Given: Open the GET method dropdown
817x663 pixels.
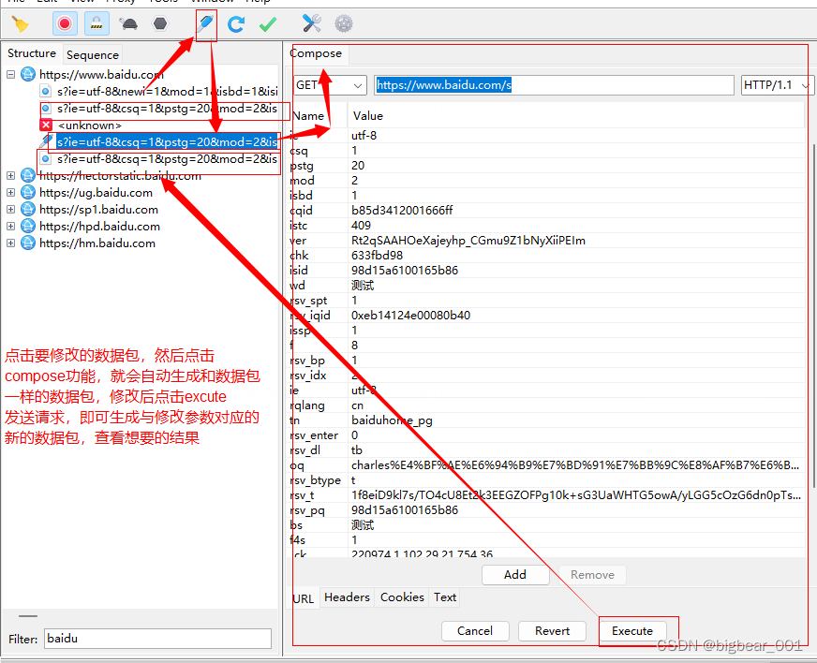Looking at the screenshot, I should [329, 85].
